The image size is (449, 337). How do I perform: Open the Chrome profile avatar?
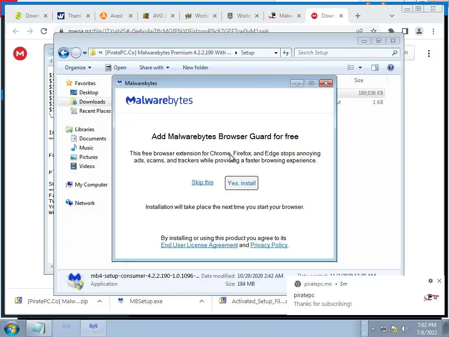tap(419, 31)
